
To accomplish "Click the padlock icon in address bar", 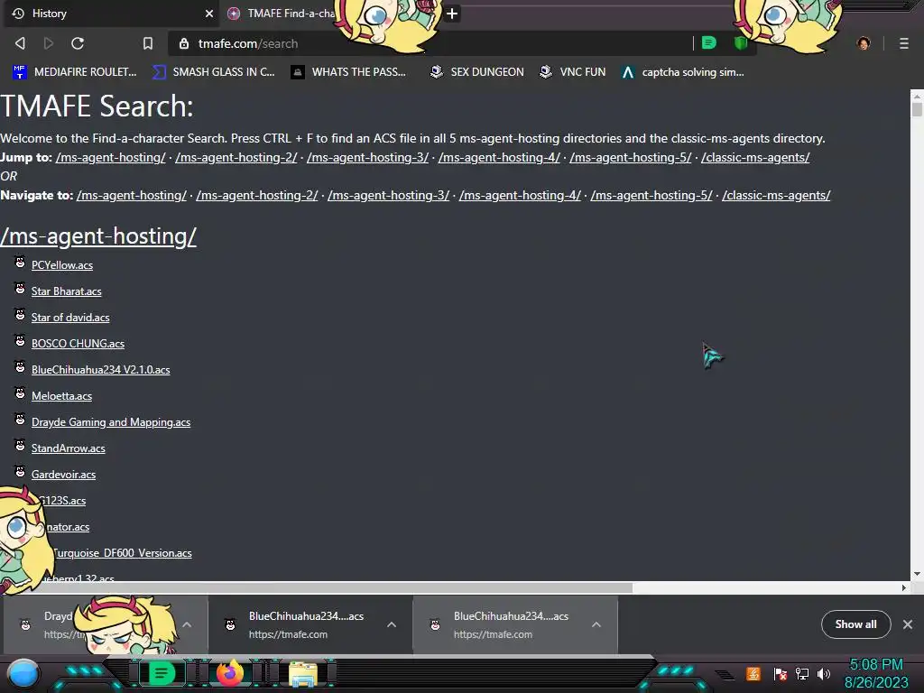I will pos(184,43).
